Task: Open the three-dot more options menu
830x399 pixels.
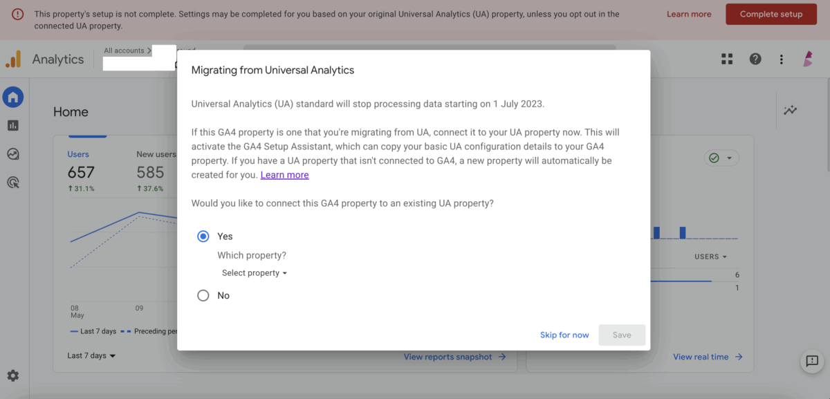Action: [x=781, y=59]
